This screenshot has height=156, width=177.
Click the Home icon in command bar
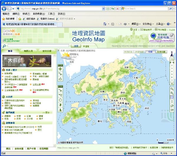tap(105, 24)
